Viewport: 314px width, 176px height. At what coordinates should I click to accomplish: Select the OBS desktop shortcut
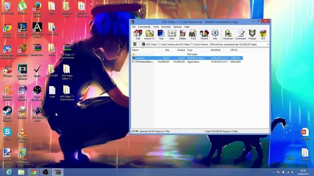37,93
